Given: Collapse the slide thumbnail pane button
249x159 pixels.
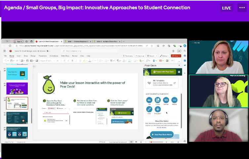Looking at the screenshot, I should (34, 66).
